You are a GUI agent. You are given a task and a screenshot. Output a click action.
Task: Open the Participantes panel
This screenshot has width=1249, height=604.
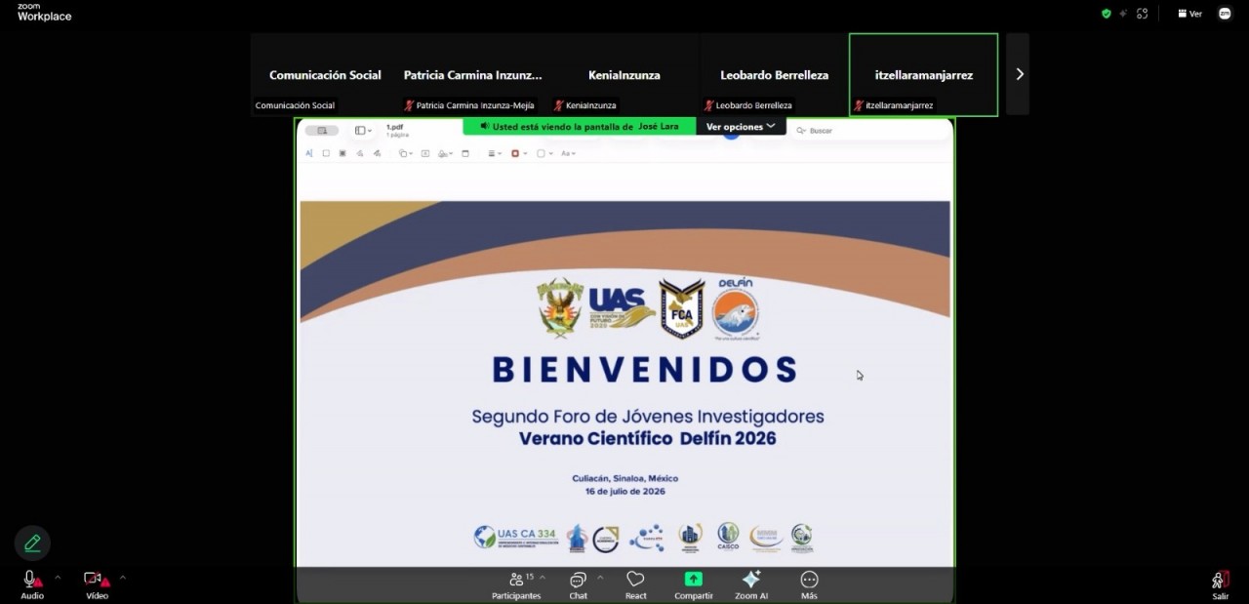coord(516,585)
